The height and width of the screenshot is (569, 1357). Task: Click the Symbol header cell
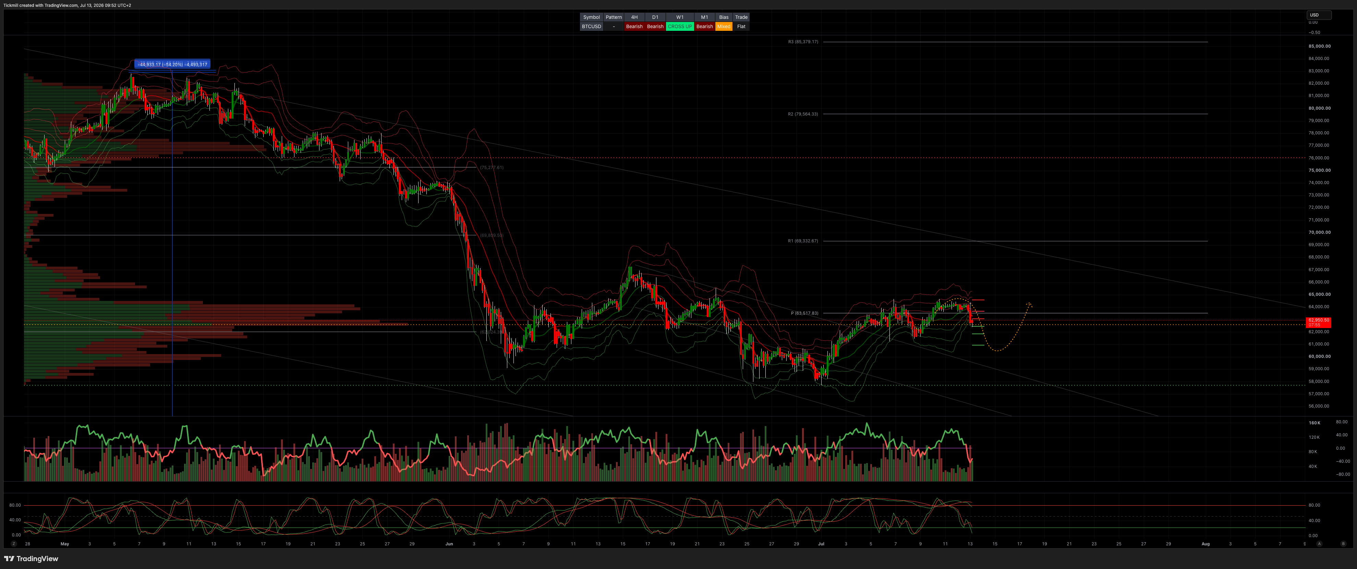(x=591, y=17)
